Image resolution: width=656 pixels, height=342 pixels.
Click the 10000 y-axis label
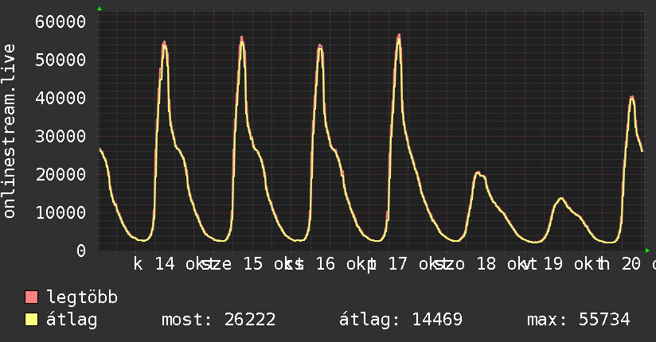click(61, 213)
